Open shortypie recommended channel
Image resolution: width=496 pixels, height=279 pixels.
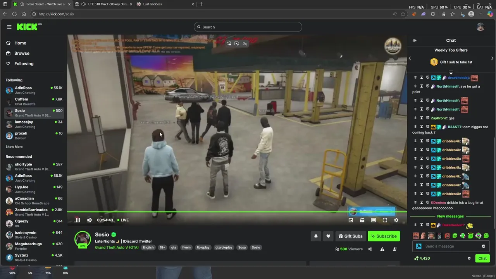[34, 167]
